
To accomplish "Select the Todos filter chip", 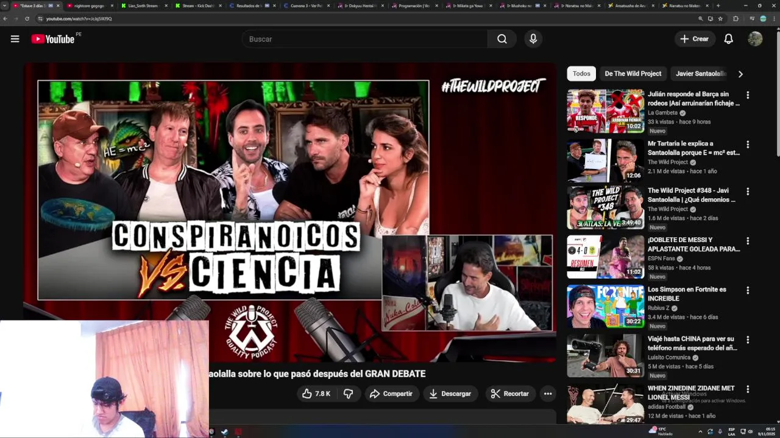I will point(581,74).
